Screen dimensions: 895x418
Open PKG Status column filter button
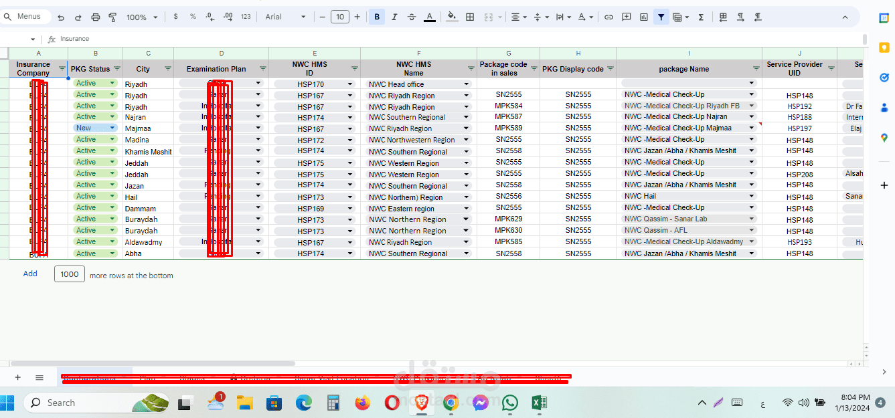tap(117, 68)
